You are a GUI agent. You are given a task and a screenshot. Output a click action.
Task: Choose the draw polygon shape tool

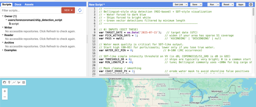click(x=18, y=83)
